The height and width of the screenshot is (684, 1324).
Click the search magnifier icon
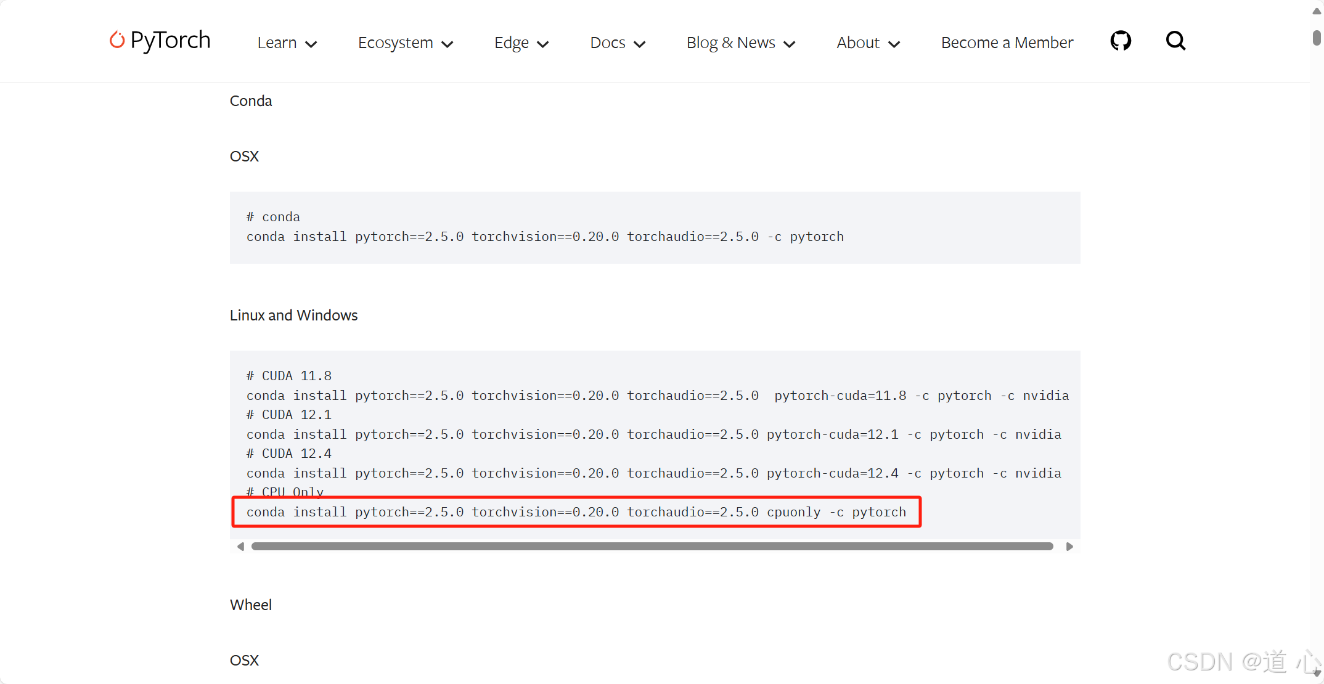point(1175,41)
